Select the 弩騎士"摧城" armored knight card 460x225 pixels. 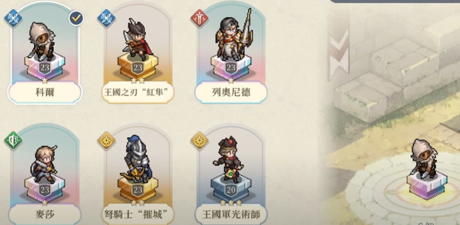pos(138,175)
